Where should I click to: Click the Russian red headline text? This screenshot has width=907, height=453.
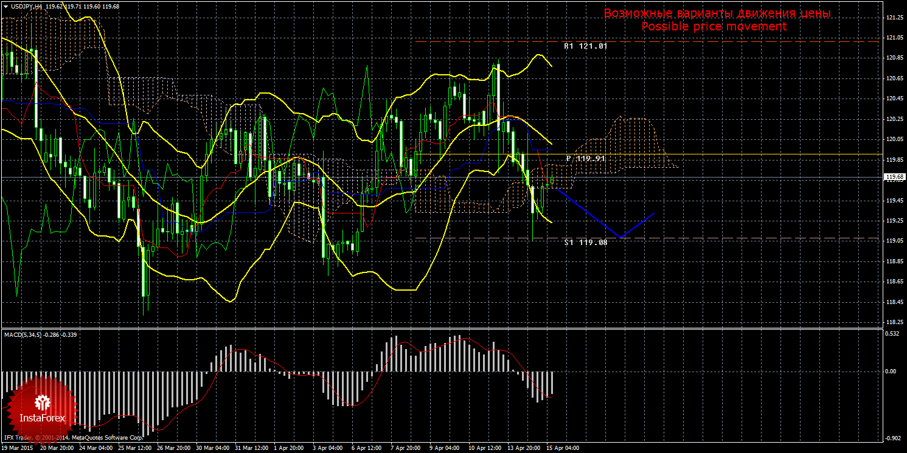[x=717, y=13]
